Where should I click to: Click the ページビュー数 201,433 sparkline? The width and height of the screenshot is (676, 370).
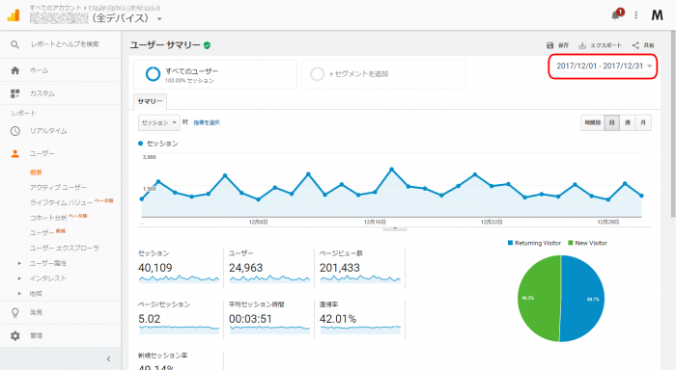tap(360, 278)
